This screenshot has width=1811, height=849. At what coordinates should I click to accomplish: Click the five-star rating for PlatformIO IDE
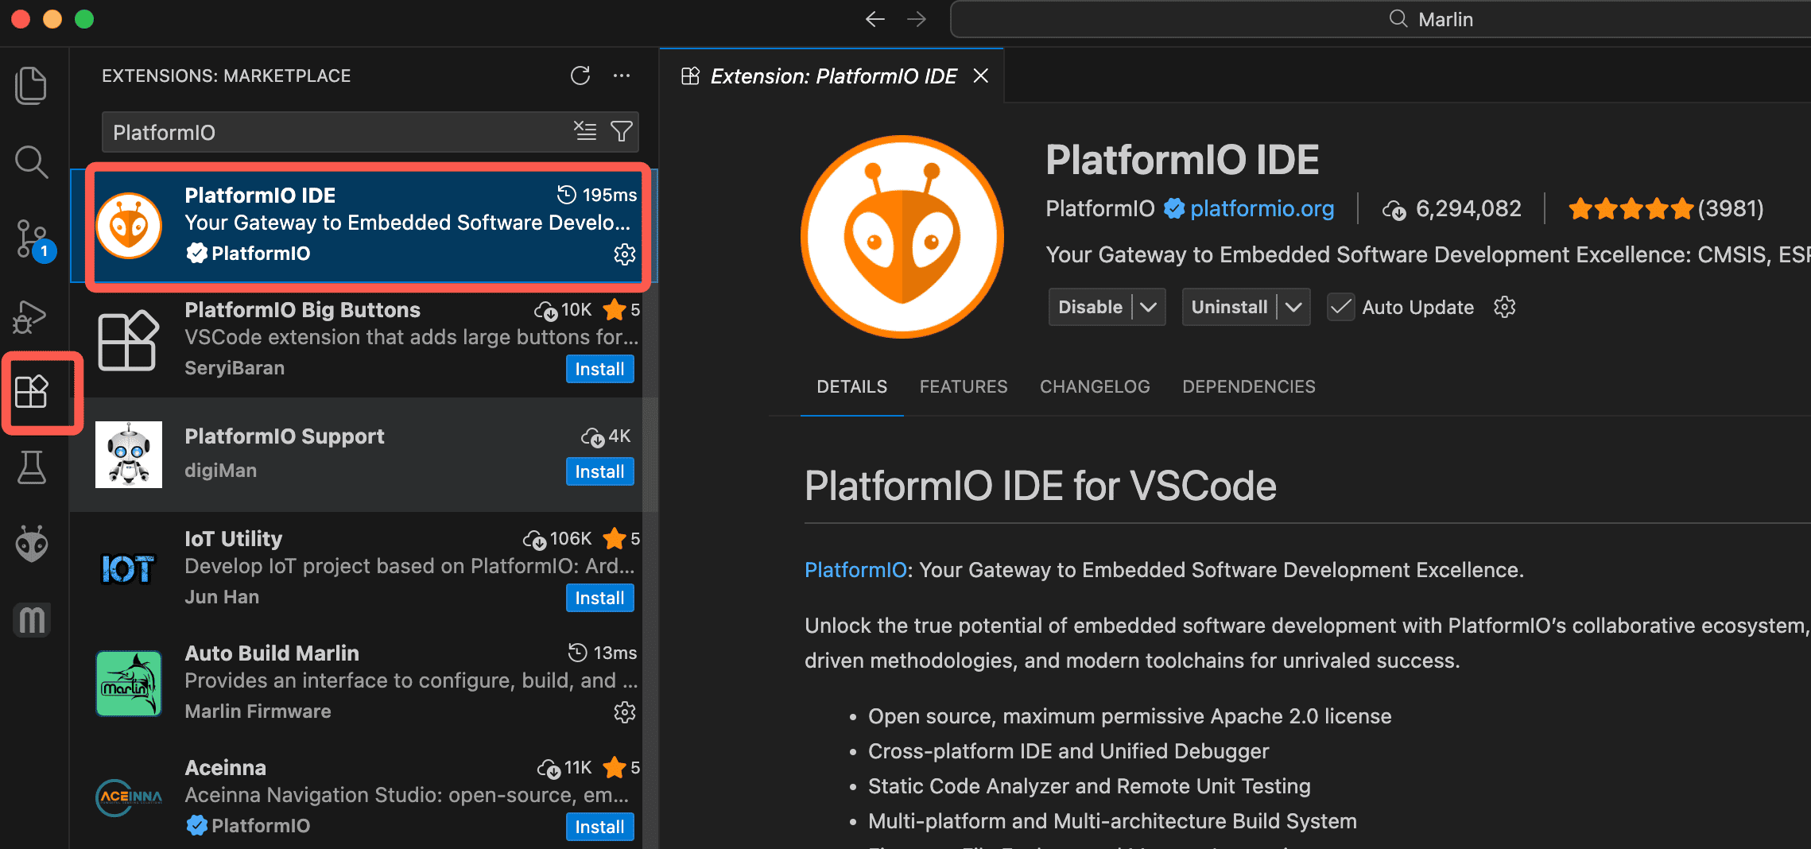[x=1630, y=209]
